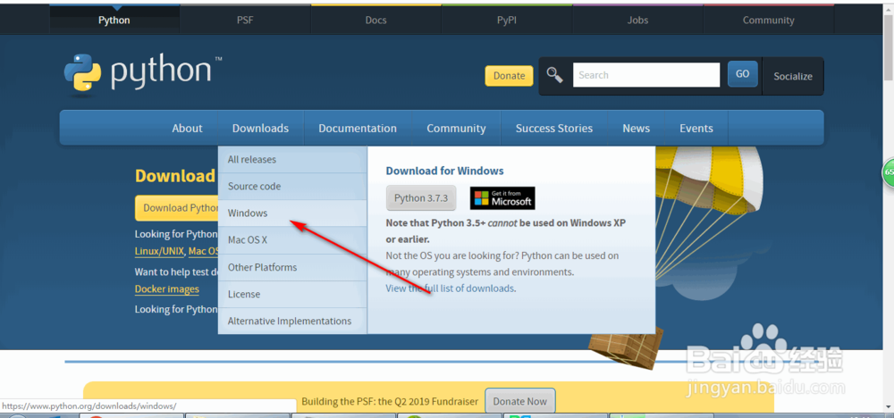Open the PSF top tab
894x418 pixels.
coord(245,20)
